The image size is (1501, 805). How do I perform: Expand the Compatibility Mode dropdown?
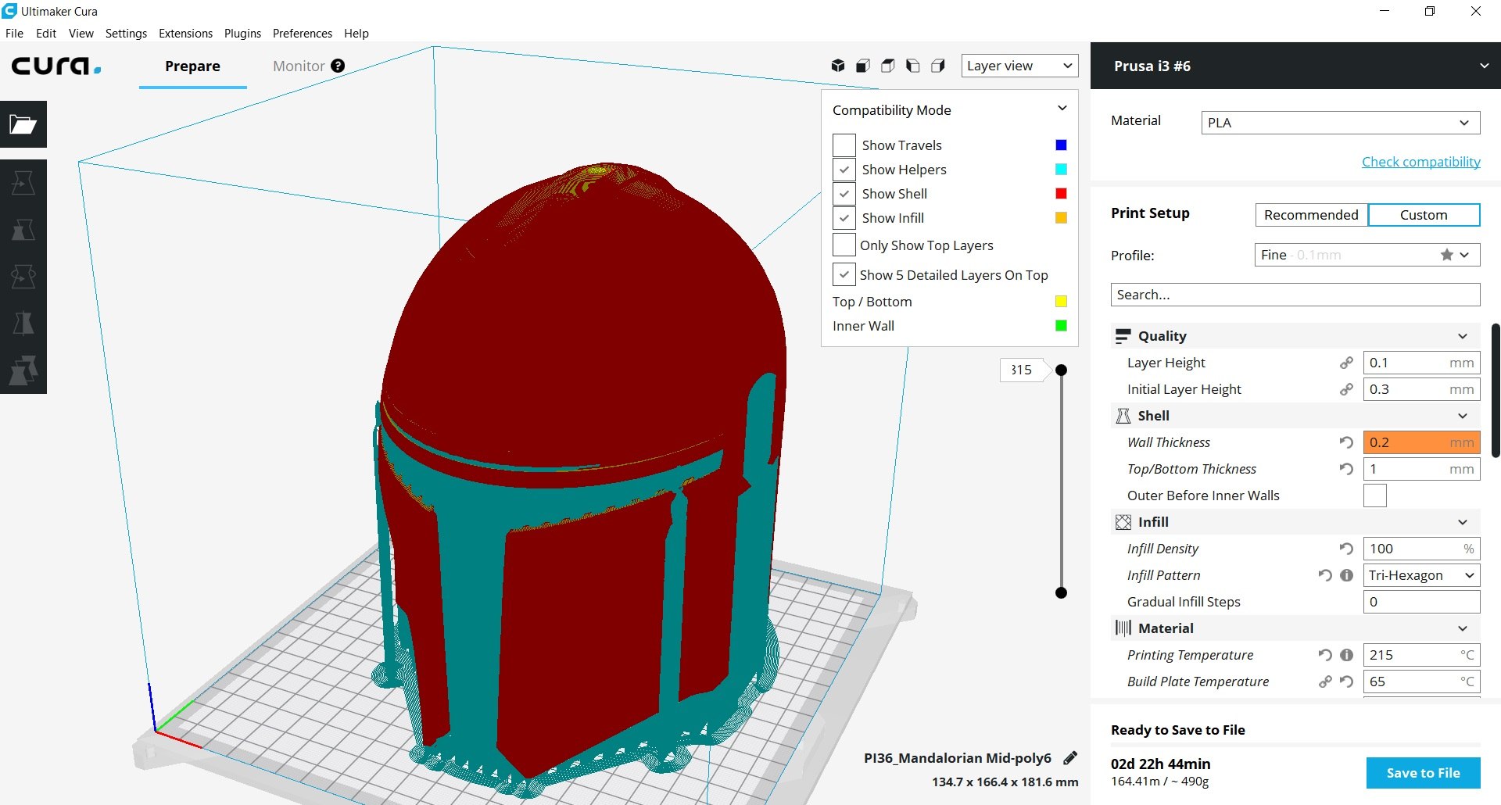click(1062, 109)
